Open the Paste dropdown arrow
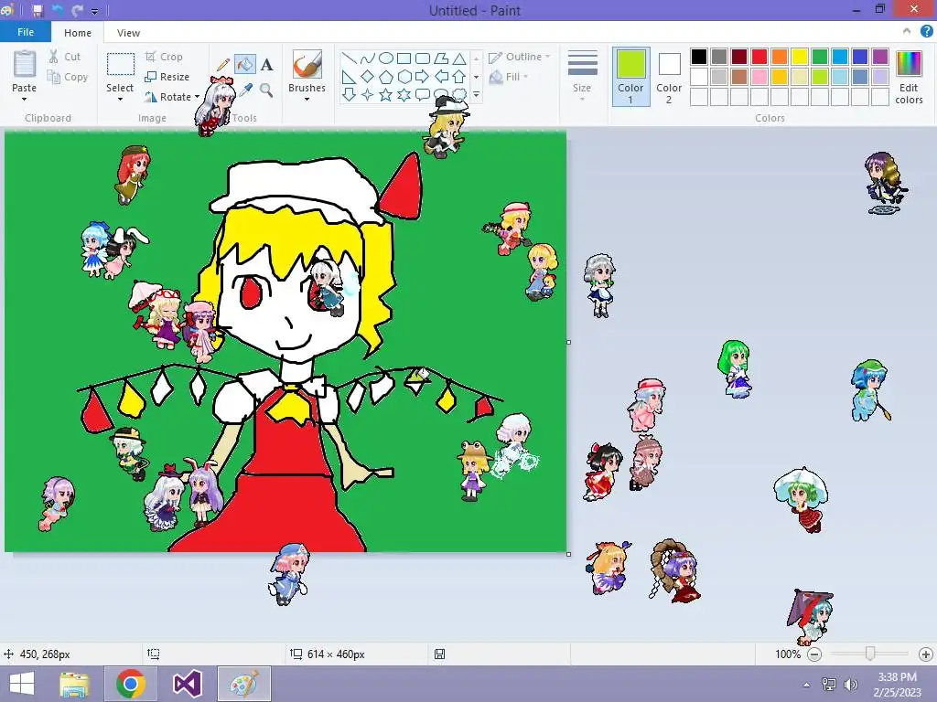Viewport: 937px width, 702px height. (25, 99)
